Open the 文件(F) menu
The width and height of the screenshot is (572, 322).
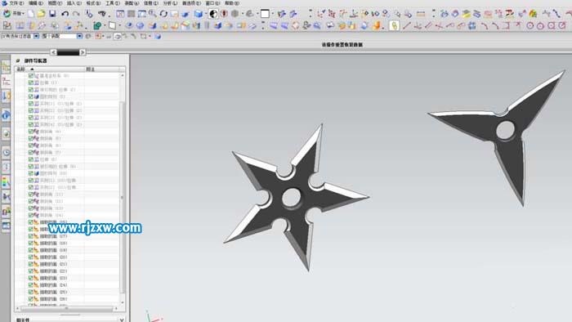13,3
